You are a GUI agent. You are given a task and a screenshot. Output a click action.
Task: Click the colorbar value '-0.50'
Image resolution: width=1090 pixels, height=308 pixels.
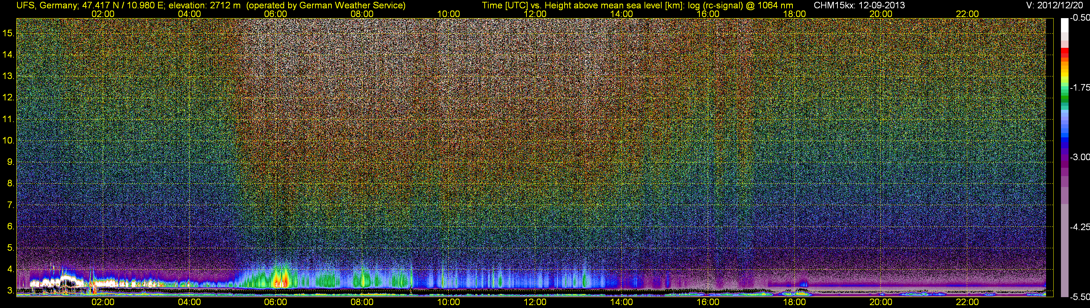pyautogui.click(x=1079, y=18)
